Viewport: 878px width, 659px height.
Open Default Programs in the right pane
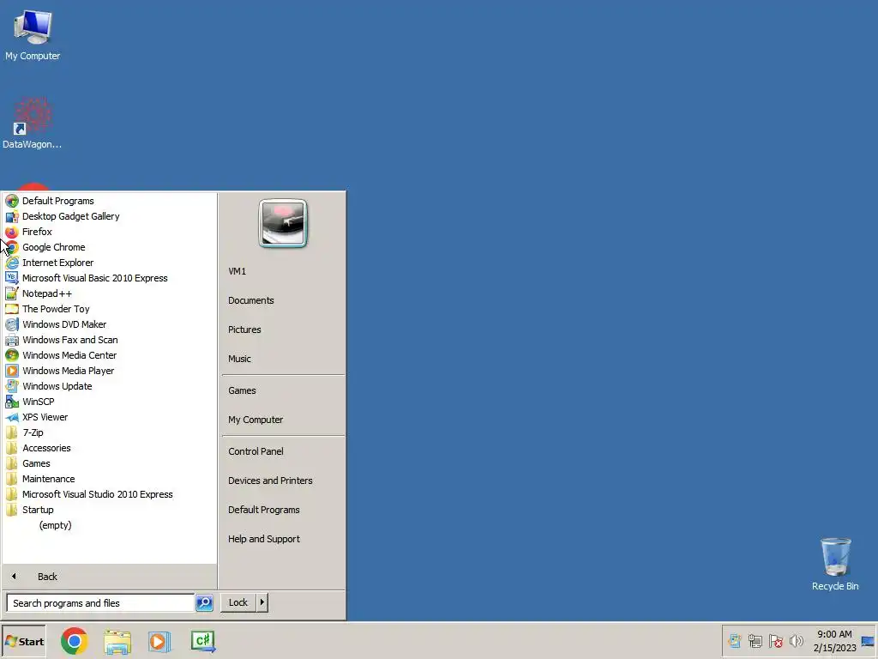point(283,510)
